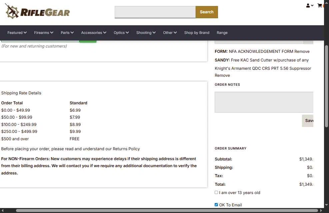This screenshot has height=213, width=329.
Task: Click the Order Summary heading
Action: [230, 148]
